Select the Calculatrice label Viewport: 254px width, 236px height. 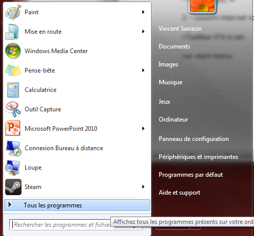[x=40, y=90]
